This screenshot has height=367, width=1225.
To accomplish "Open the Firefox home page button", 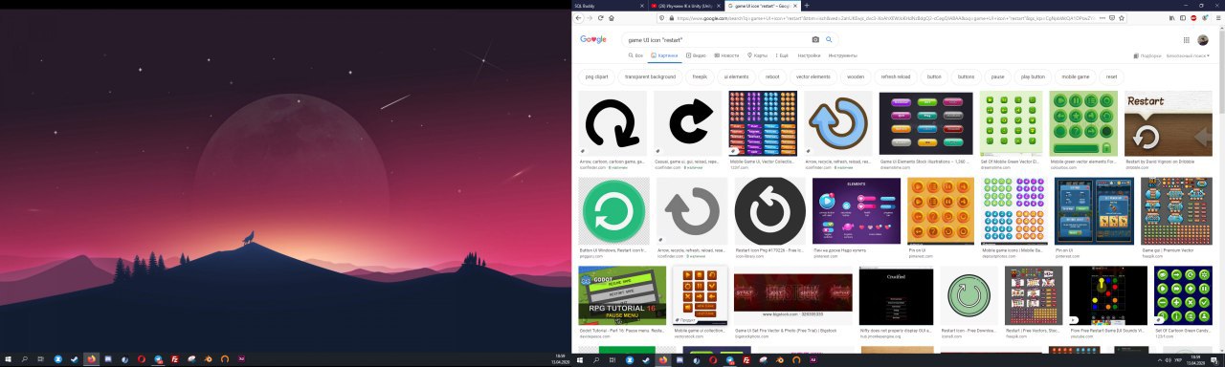I will click(612, 17).
